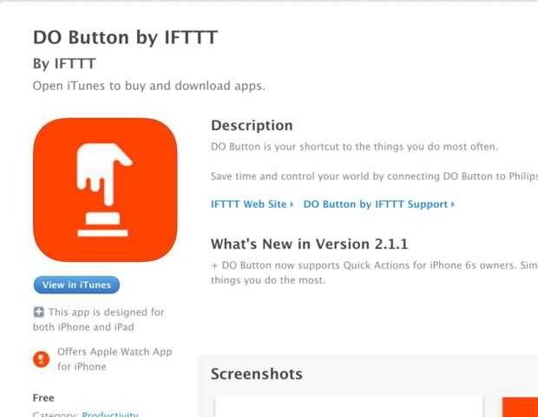The width and height of the screenshot is (538, 417).
Task: Click the By IFTTT developer name
Action: [x=64, y=64]
